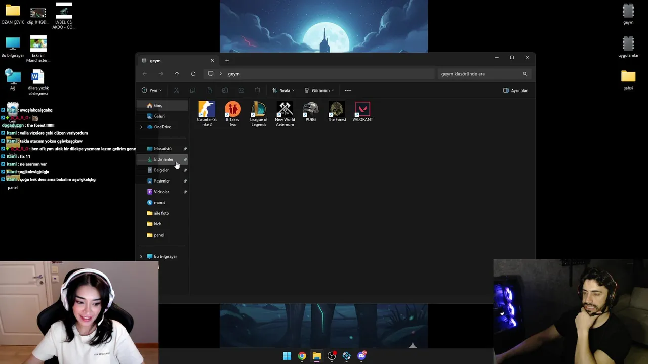This screenshot has height=364, width=648.
Task: Select the PUBG shortcut
Action: click(311, 112)
